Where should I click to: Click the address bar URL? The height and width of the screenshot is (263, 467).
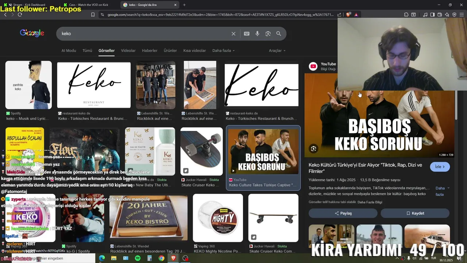[x=220, y=15]
